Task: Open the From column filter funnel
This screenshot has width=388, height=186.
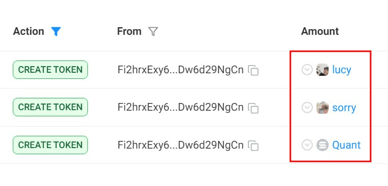Action: tap(153, 31)
